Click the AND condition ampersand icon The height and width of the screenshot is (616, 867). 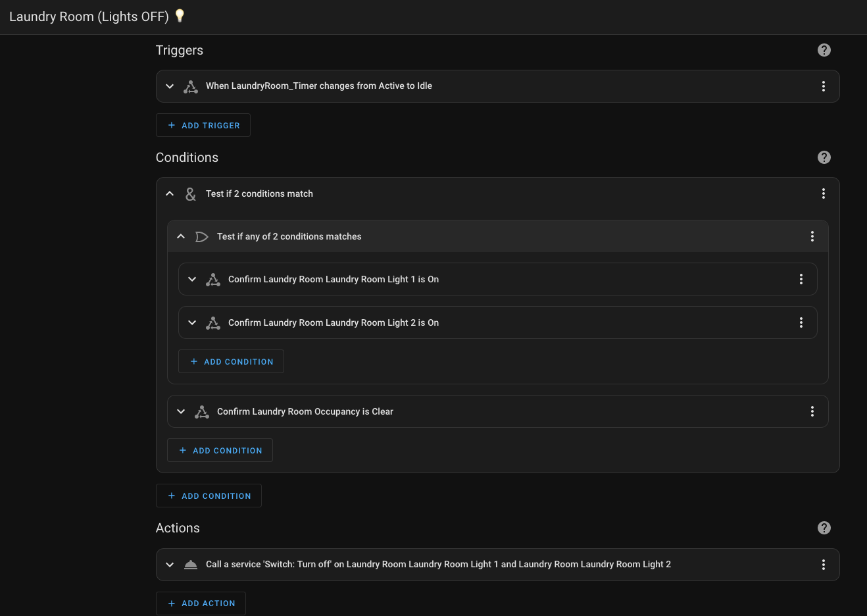191,193
